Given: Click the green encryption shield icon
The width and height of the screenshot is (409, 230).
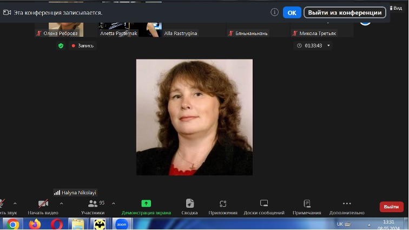Looking at the screenshot, I should point(61,46).
